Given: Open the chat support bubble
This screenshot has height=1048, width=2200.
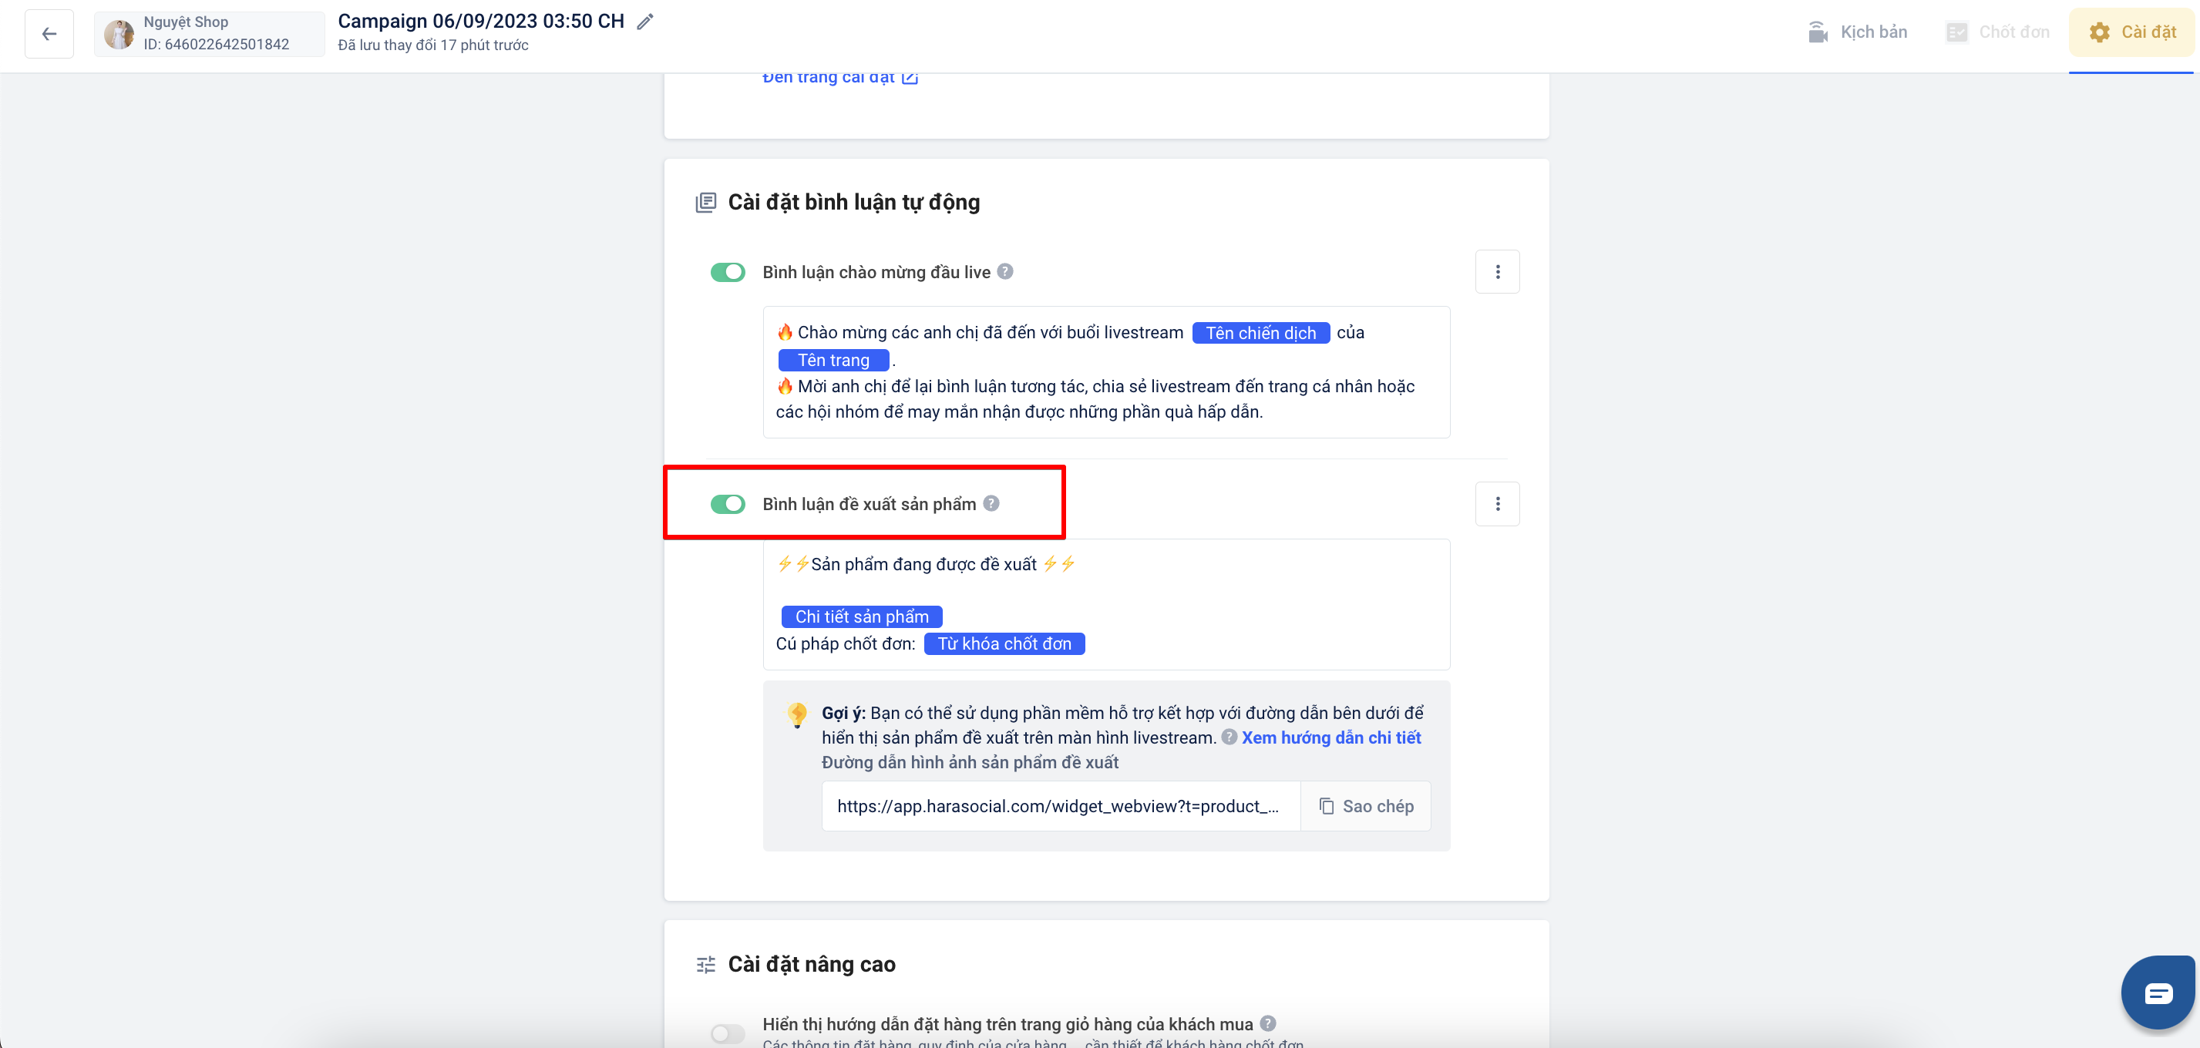Looking at the screenshot, I should tap(2158, 993).
